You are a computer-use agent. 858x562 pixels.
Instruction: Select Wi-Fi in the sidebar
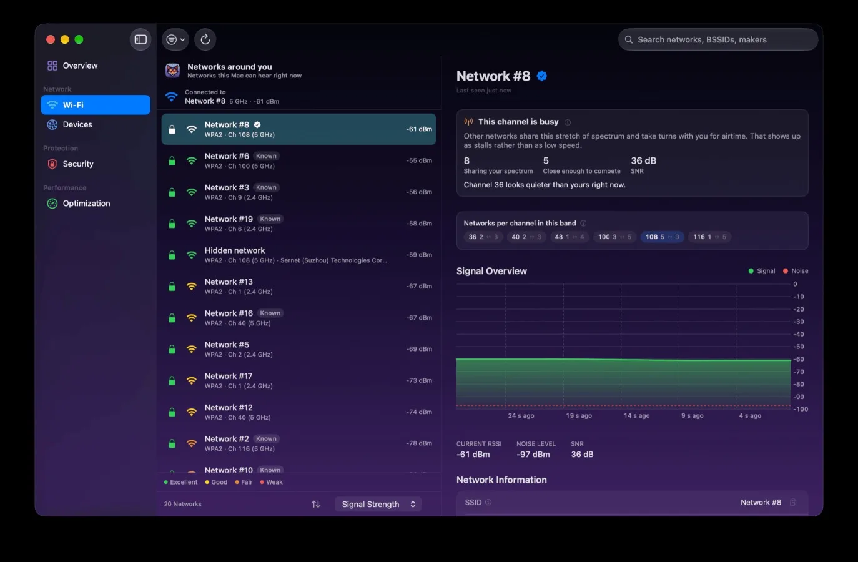[96, 105]
